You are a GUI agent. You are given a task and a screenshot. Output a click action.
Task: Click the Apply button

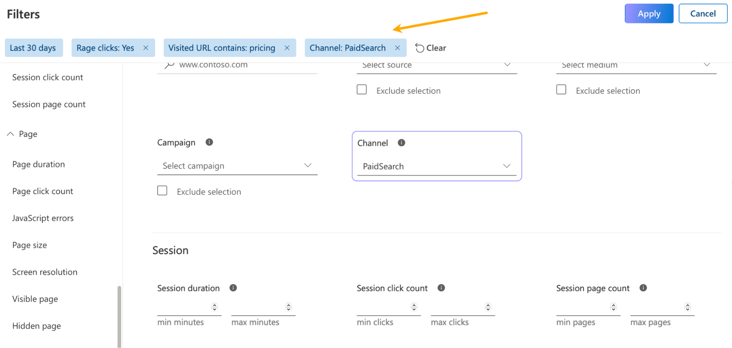point(649,14)
